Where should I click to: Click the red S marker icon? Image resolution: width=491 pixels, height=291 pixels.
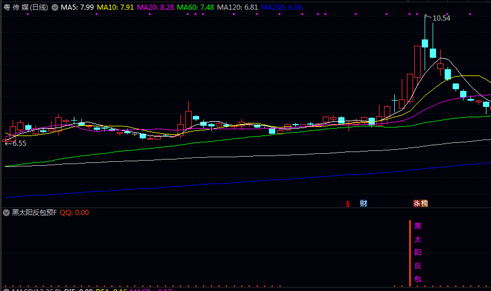tap(347, 204)
